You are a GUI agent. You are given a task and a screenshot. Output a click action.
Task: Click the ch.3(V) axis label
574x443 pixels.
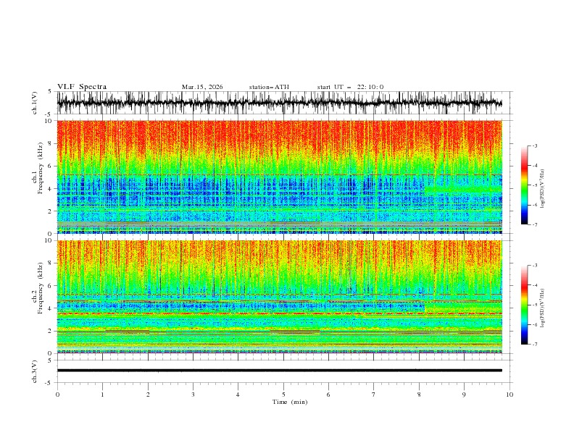pos(35,371)
